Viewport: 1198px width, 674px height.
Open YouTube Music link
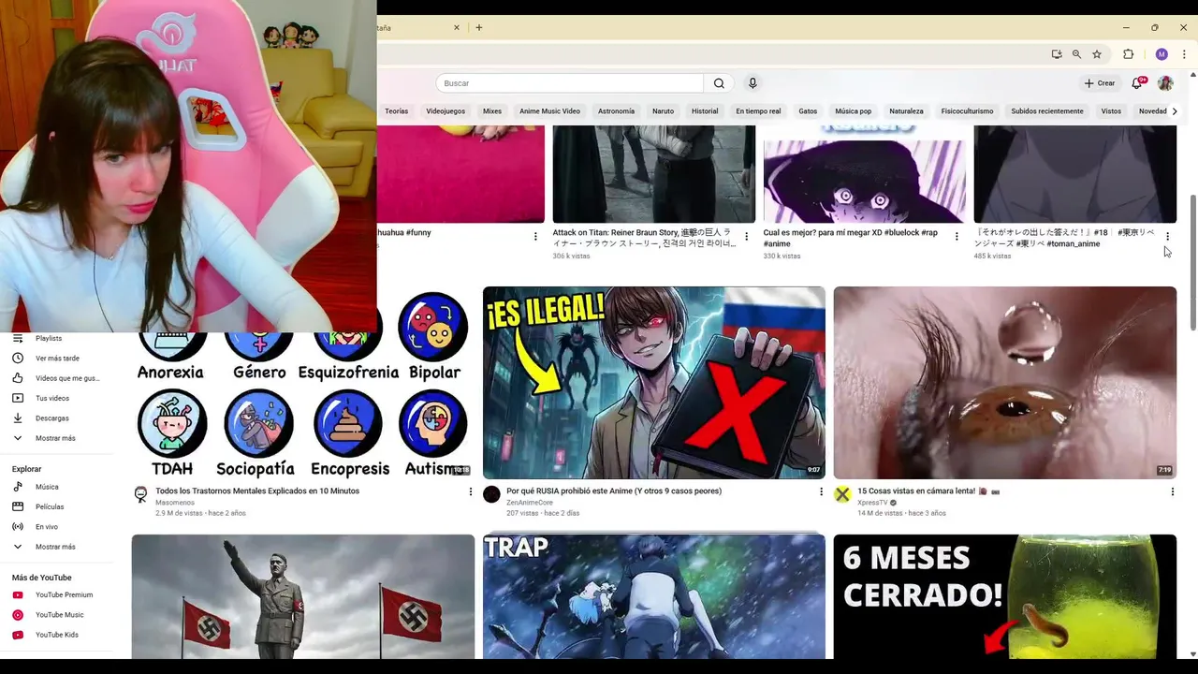pos(58,615)
